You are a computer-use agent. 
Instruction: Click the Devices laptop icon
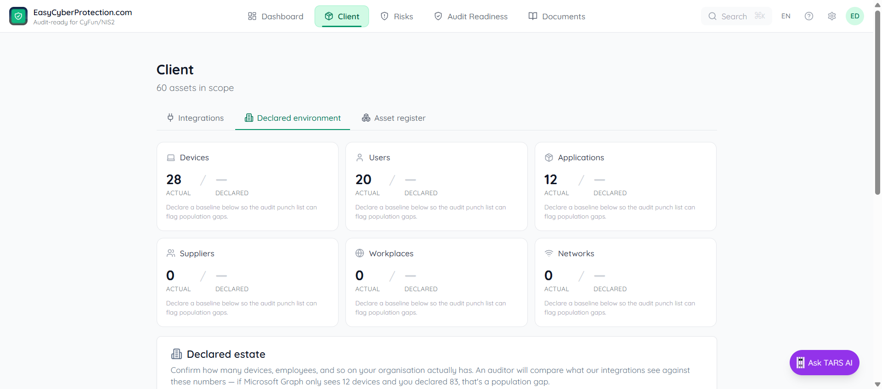point(171,158)
